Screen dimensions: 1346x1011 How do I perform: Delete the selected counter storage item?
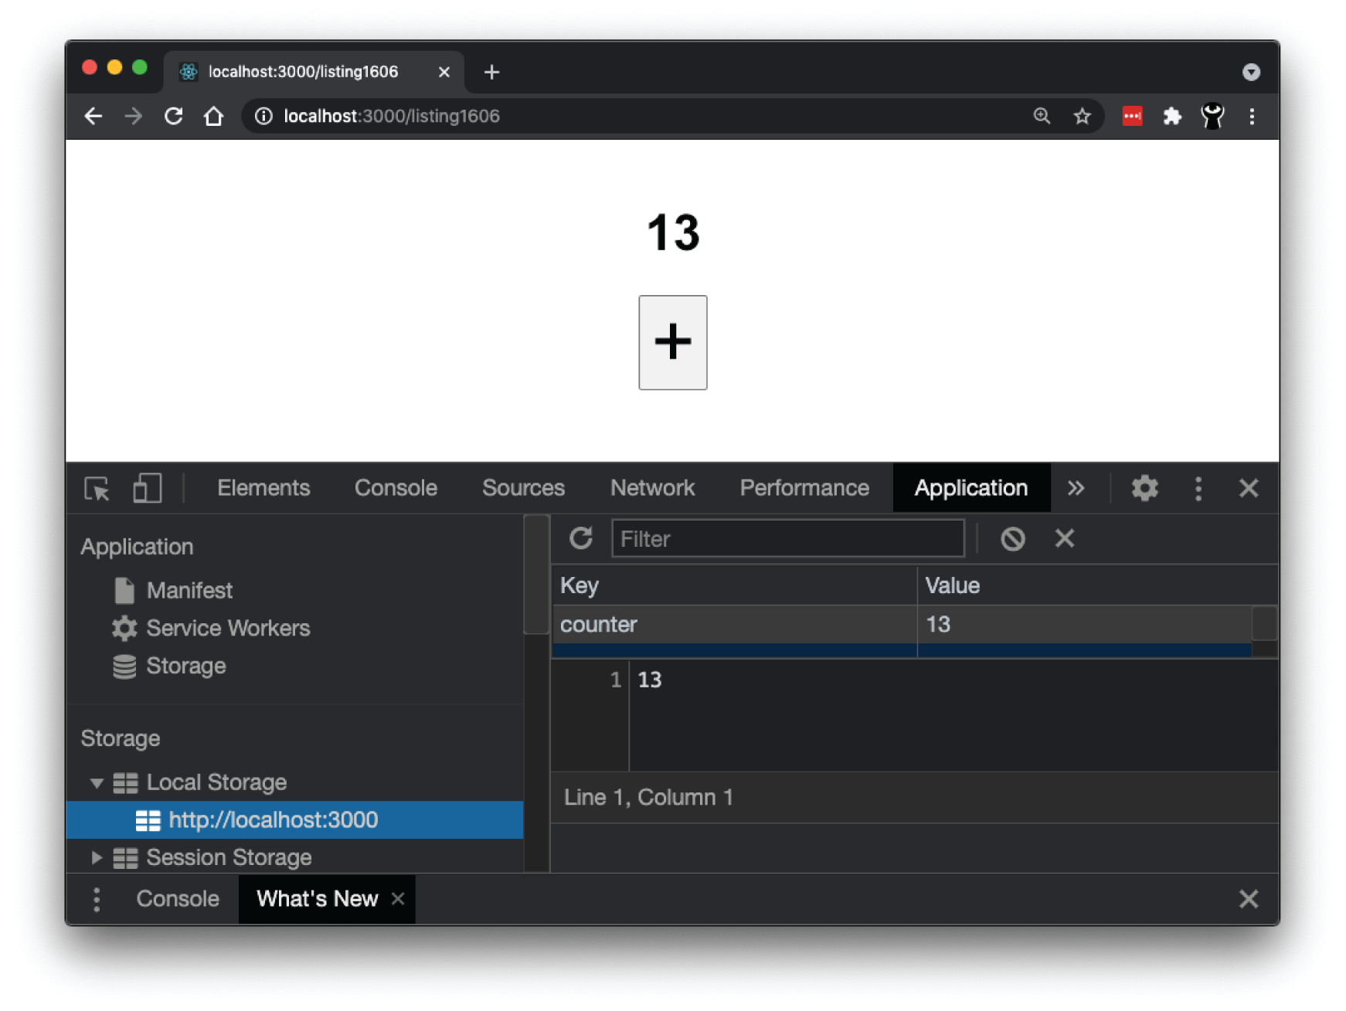click(x=1065, y=538)
